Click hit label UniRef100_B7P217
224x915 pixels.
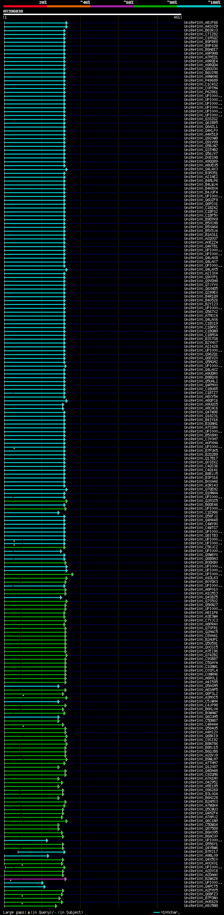pos(201,852)
